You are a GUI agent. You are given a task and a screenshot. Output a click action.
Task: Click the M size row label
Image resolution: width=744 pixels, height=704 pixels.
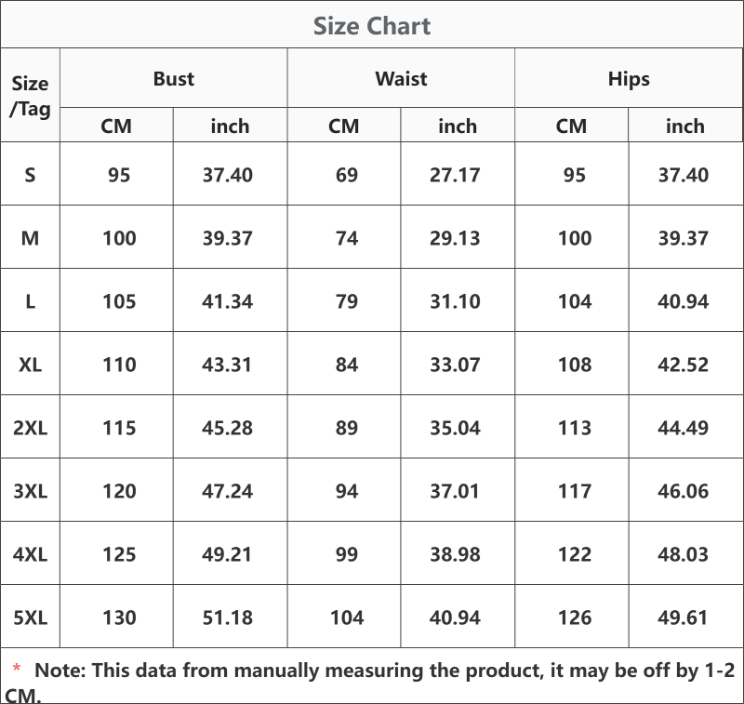(x=30, y=238)
